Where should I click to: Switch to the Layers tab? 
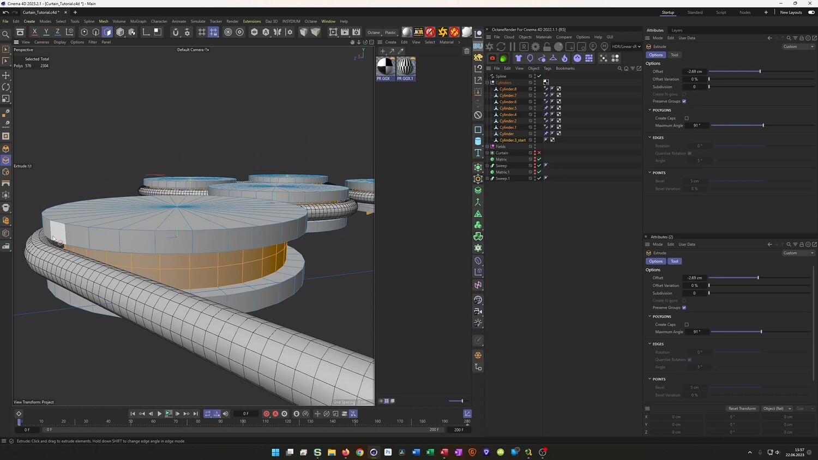click(677, 31)
